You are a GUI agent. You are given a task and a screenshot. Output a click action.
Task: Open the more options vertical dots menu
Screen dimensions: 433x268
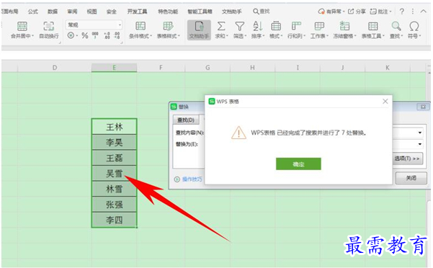tap(413, 12)
